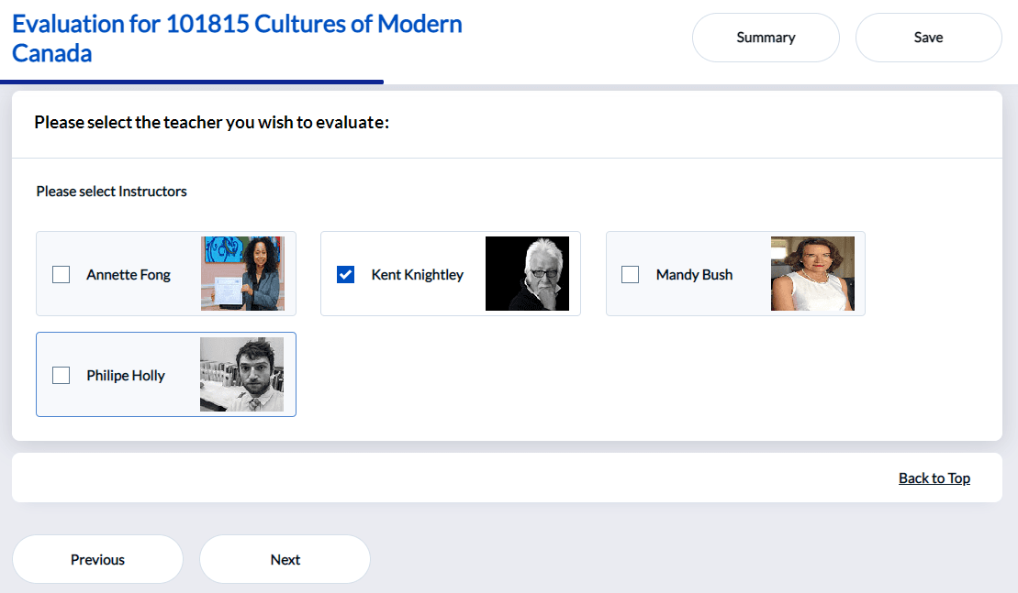This screenshot has height=593, width=1018.
Task: Click the Kent Knightley name text
Action: click(x=418, y=274)
